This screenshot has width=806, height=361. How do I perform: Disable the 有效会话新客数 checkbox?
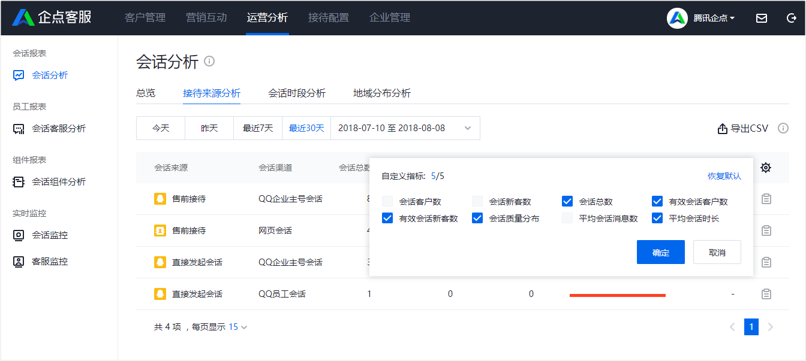[387, 219]
